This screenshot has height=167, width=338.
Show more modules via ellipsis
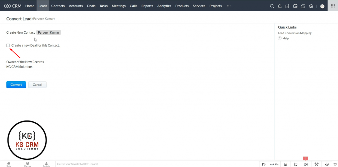(x=229, y=6)
